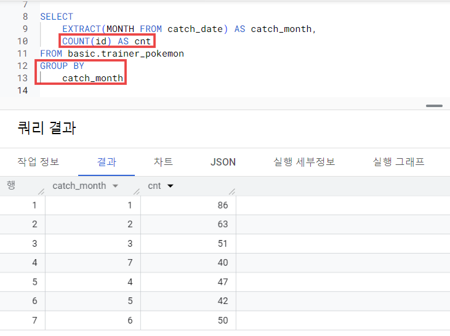Click GROUP BY keyword on line 12
This screenshot has height=336, width=450.
(x=62, y=66)
